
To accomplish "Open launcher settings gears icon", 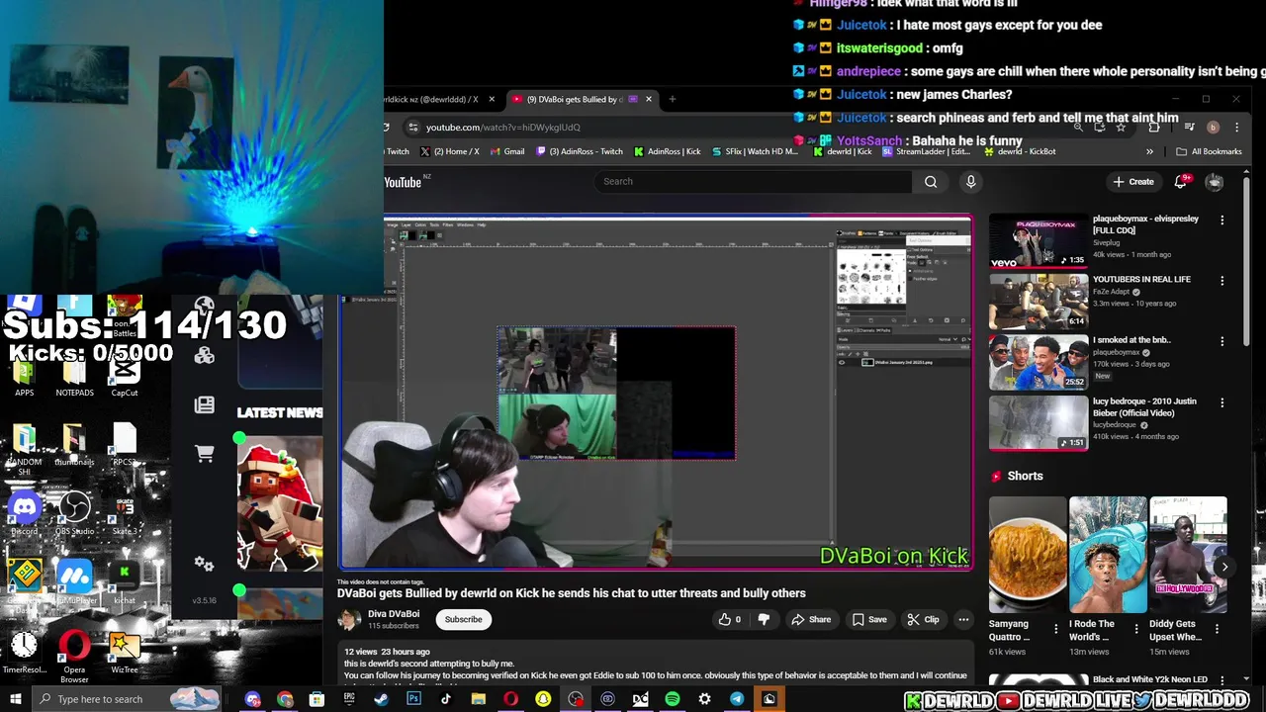I will (205, 564).
